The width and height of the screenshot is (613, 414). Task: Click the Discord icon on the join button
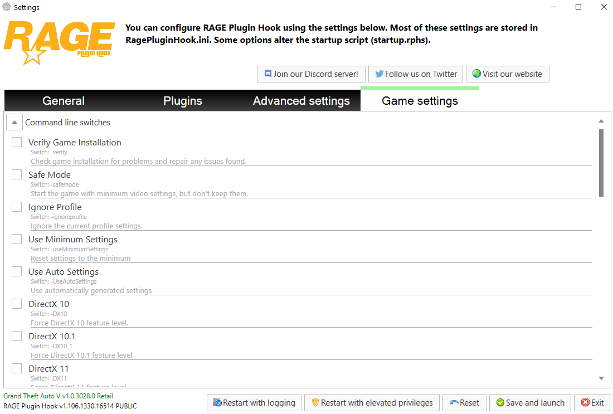pyautogui.click(x=268, y=74)
